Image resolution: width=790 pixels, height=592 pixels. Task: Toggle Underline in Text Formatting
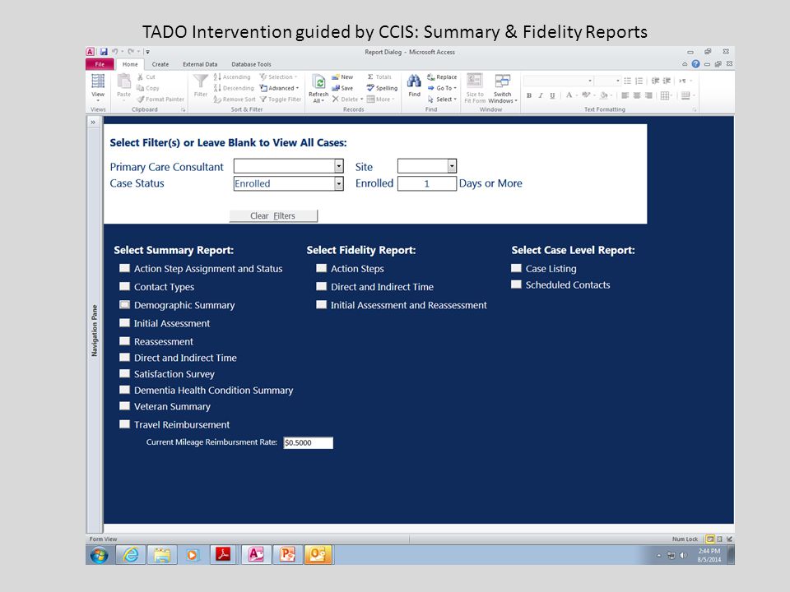click(552, 95)
